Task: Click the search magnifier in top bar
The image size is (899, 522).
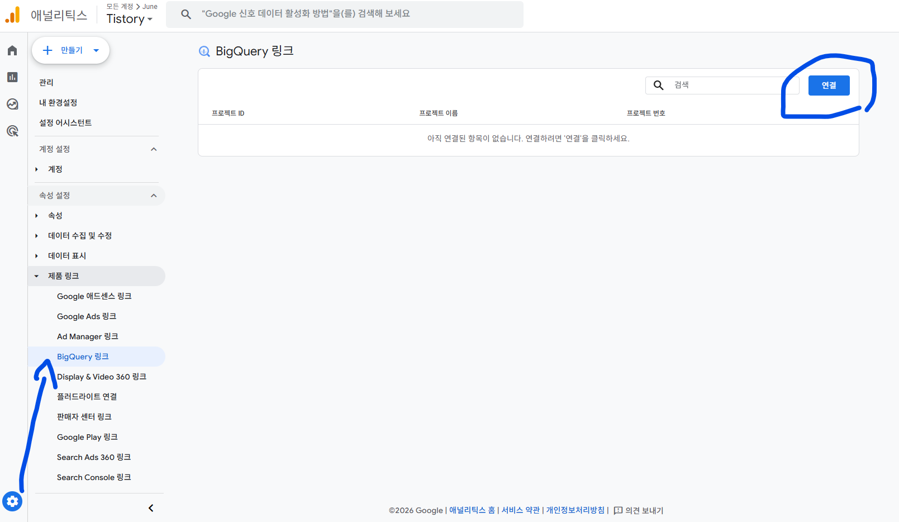Action: [186, 14]
